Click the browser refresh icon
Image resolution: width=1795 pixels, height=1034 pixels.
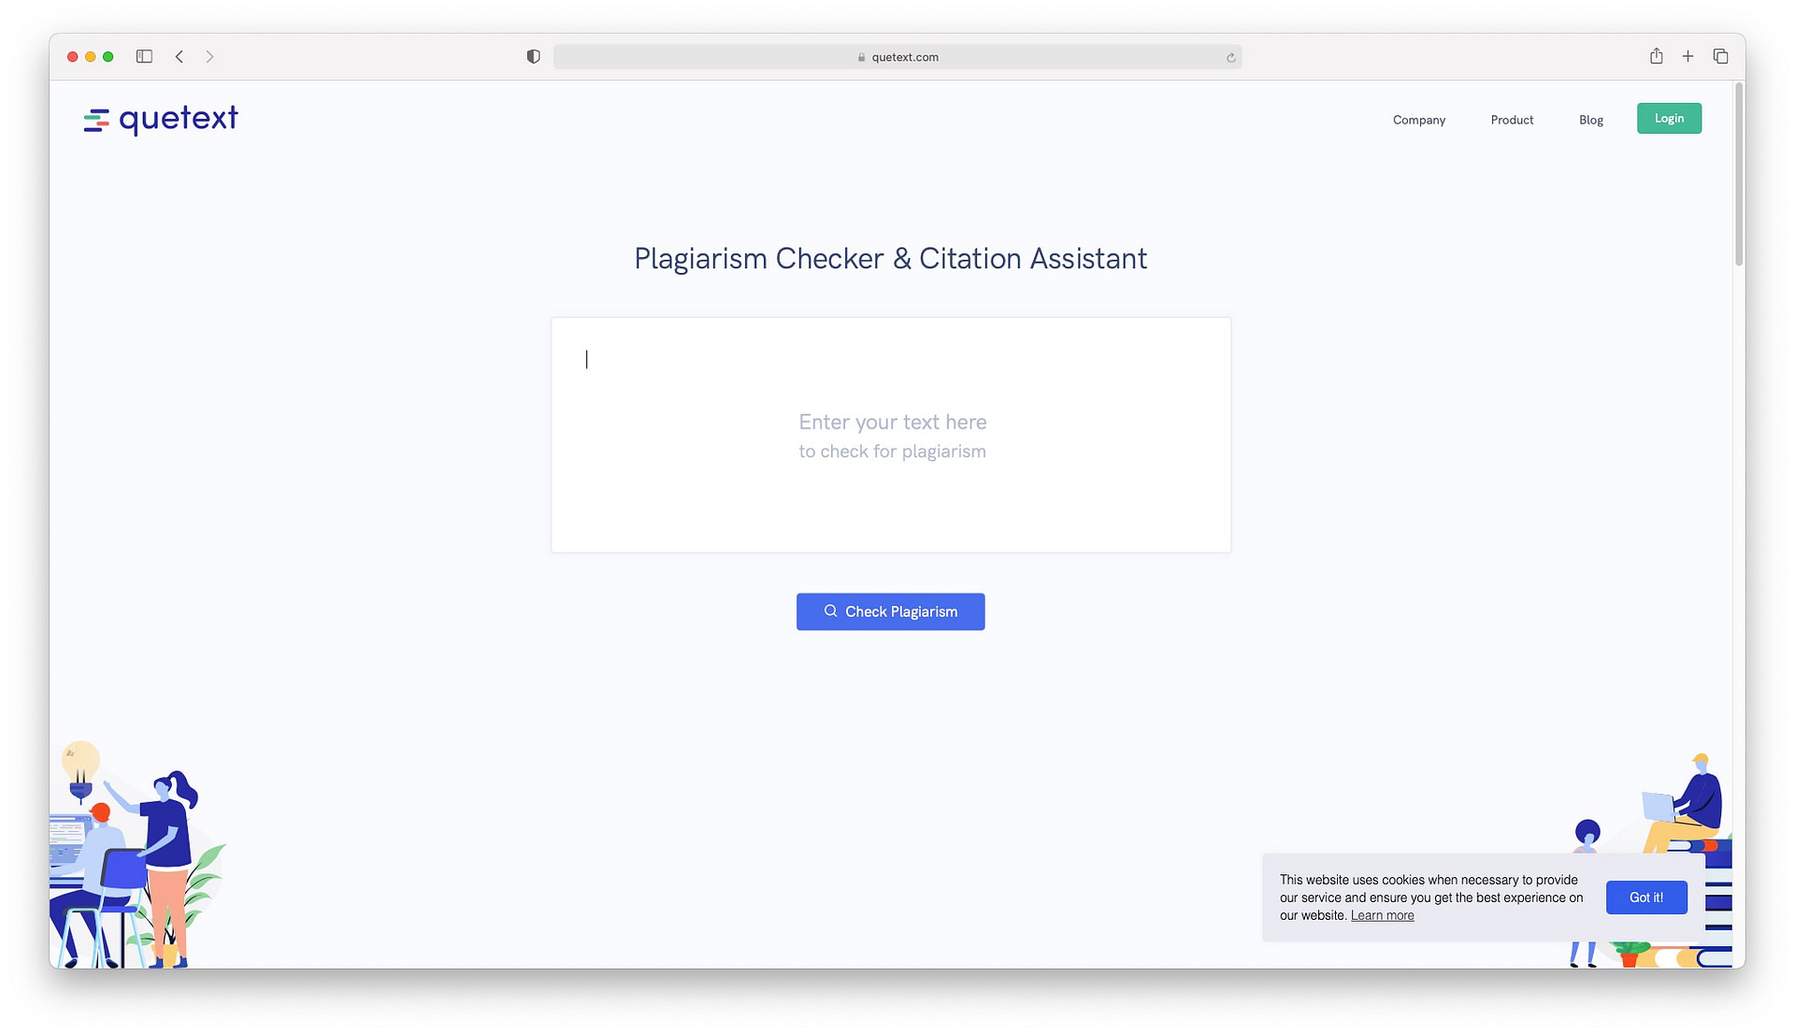click(x=1229, y=55)
